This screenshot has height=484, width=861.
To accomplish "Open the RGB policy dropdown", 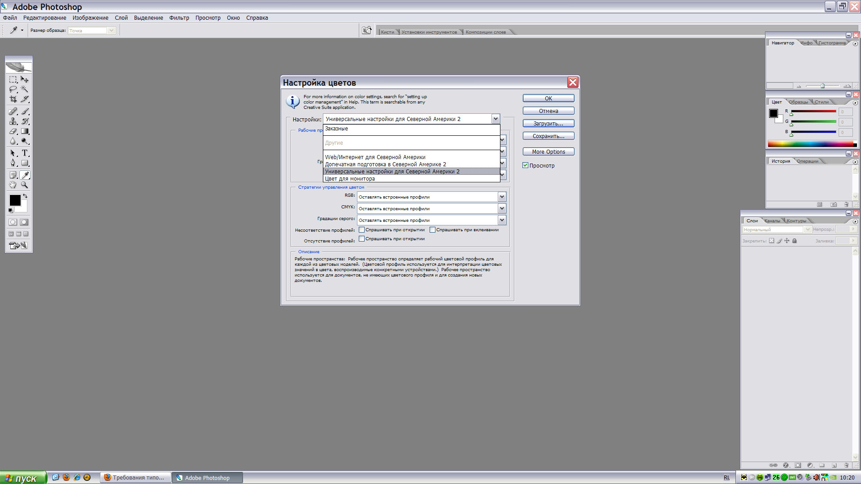I will pyautogui.click(x=502, y=197).
